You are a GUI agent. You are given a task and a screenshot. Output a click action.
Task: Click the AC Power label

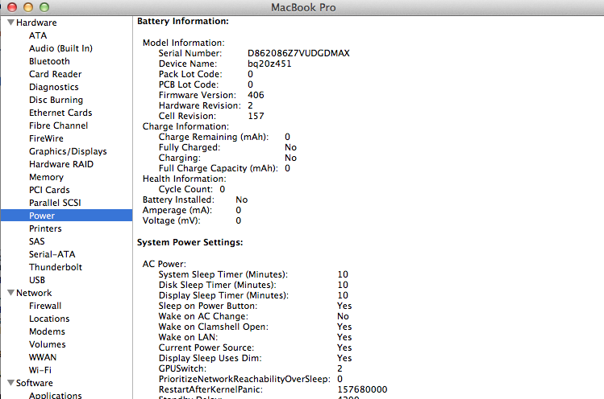pyautogui.click(x=164, y=264)
